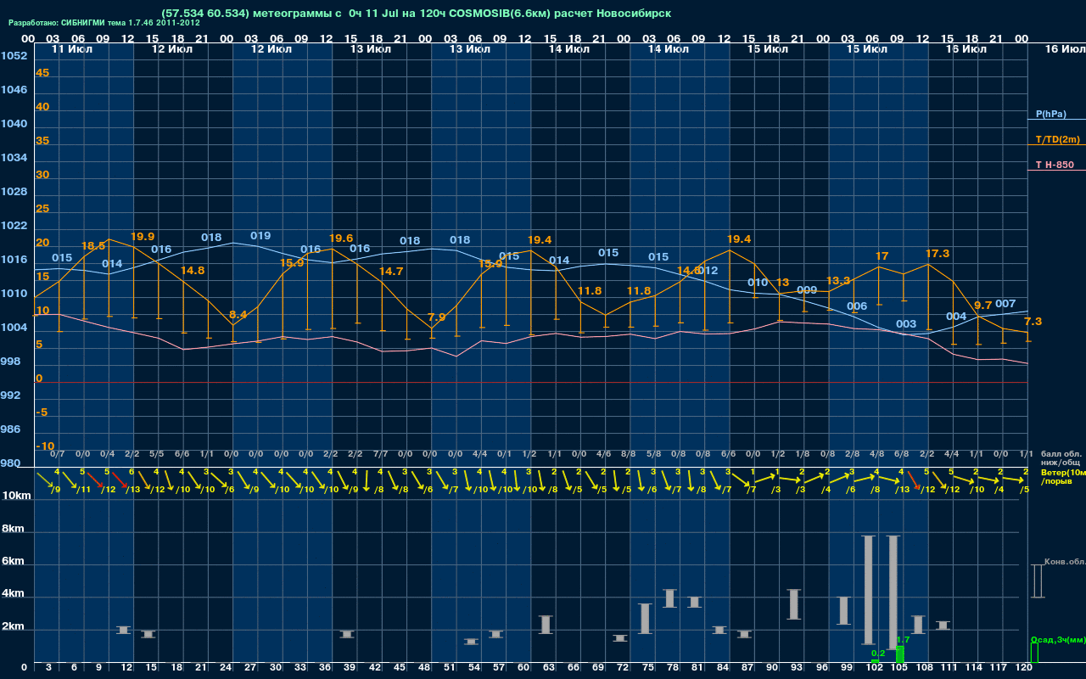This screenshot has width=1086, height=679.
Task: Click the 003 pressure minimum value
Action: coord(906,324)
